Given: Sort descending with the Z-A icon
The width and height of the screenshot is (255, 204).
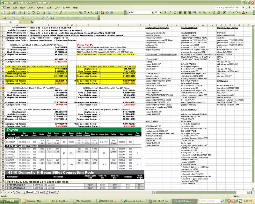Looking at the screenshot, I should tap(97, 12).
